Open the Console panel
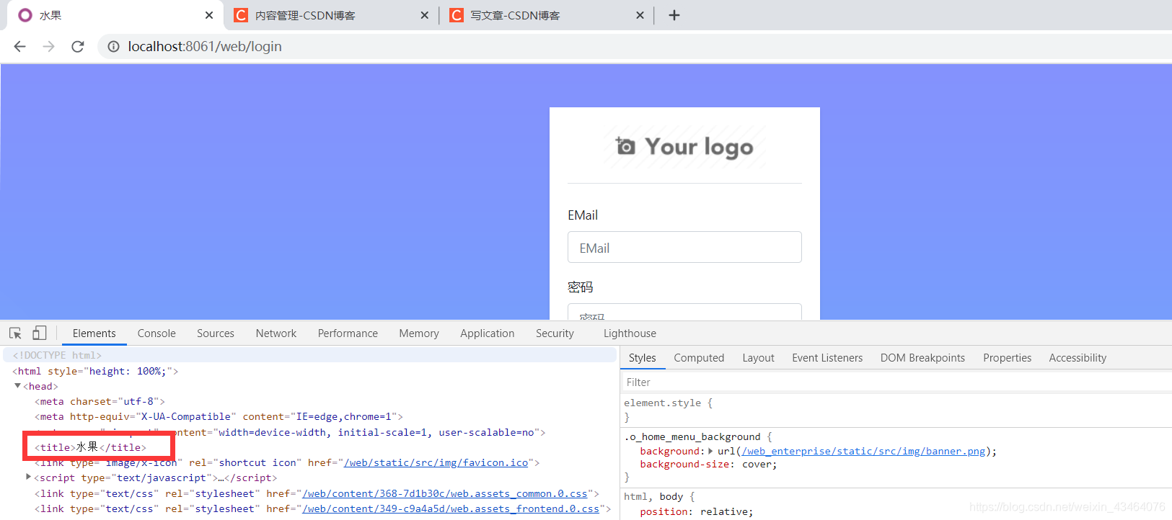Viewport: 1172px width, 520px height. tap(157, 333)
